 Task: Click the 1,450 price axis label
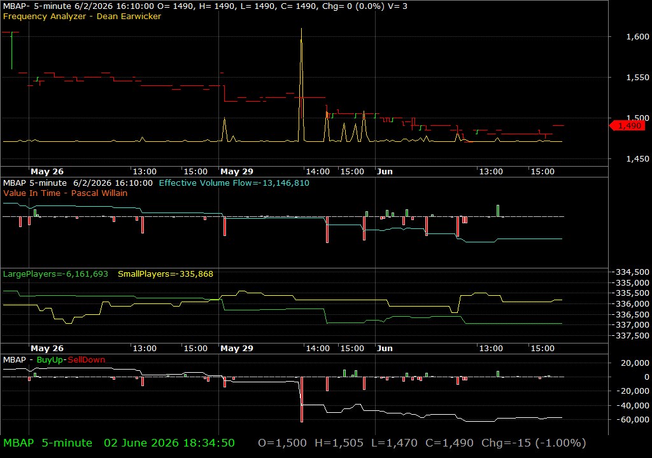coord(637,159)
